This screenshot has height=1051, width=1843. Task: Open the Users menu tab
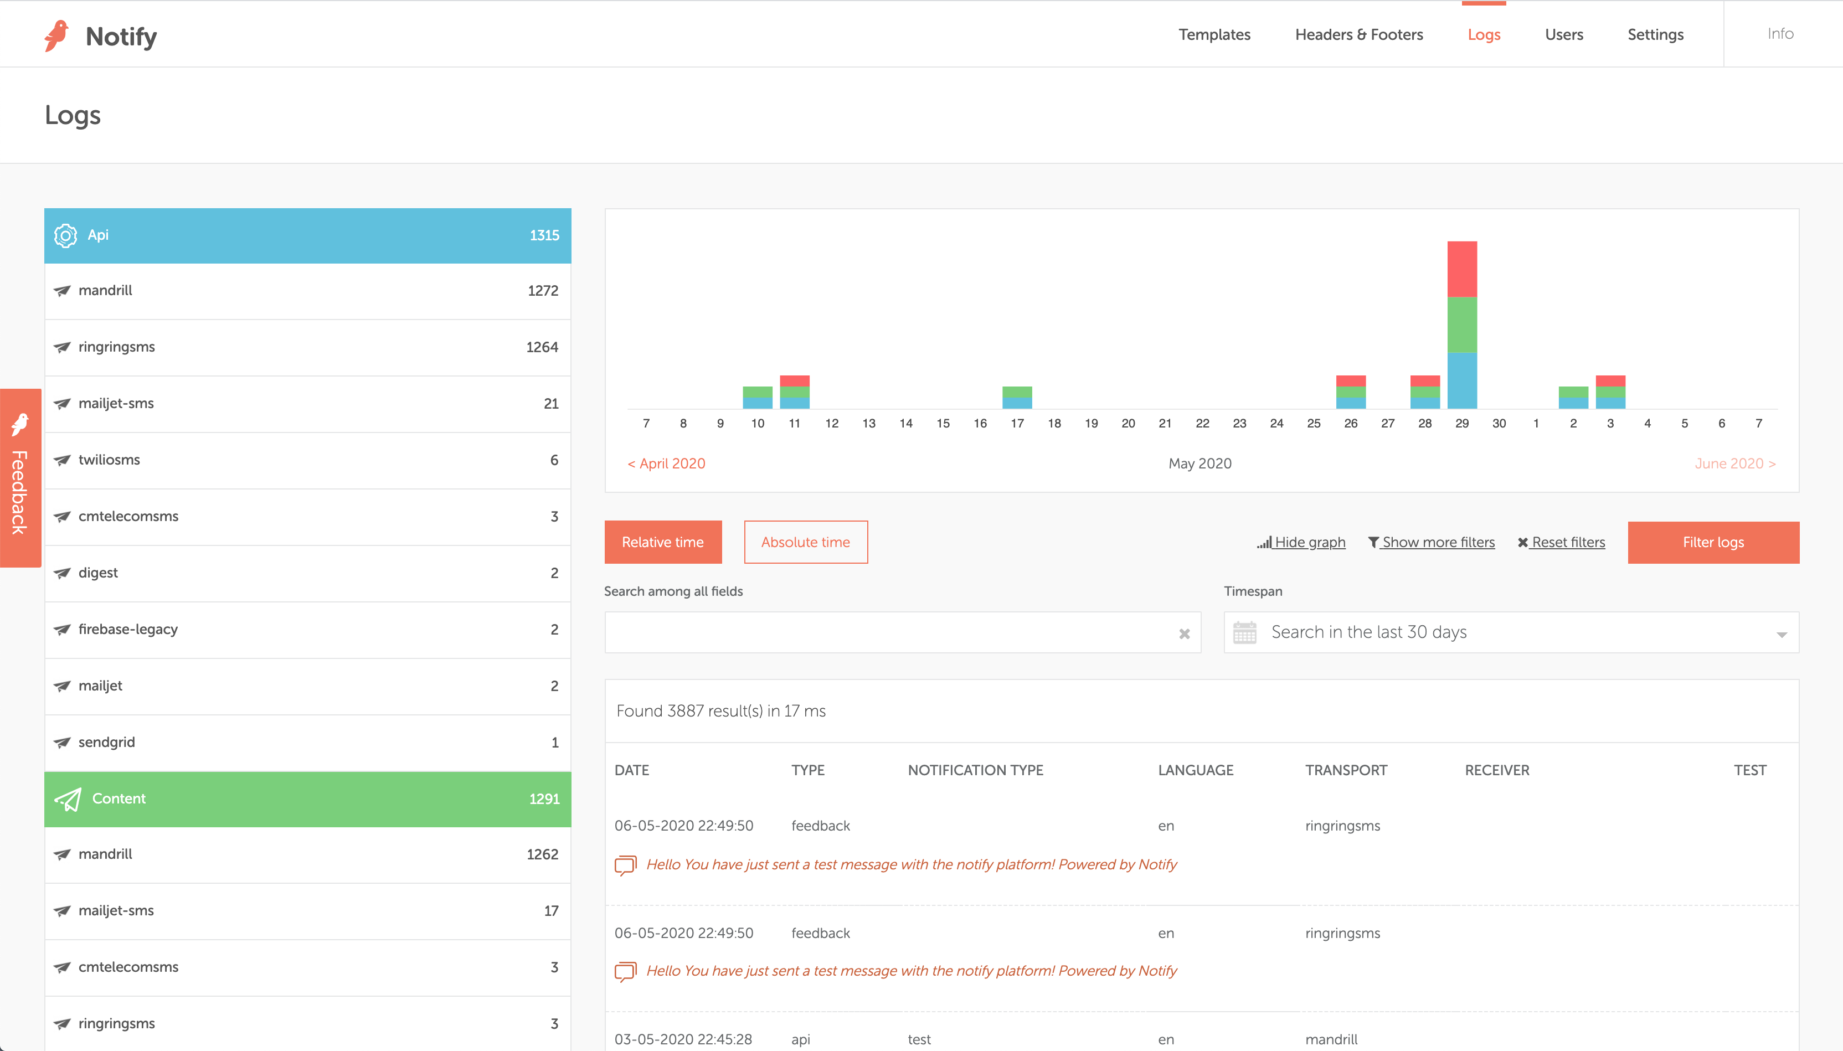point(1564,34)
